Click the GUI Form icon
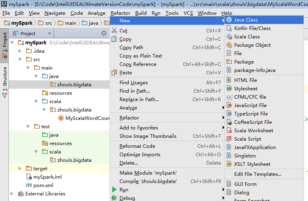The width and height of the screenshot is (308, 201). tap(229, 184)
